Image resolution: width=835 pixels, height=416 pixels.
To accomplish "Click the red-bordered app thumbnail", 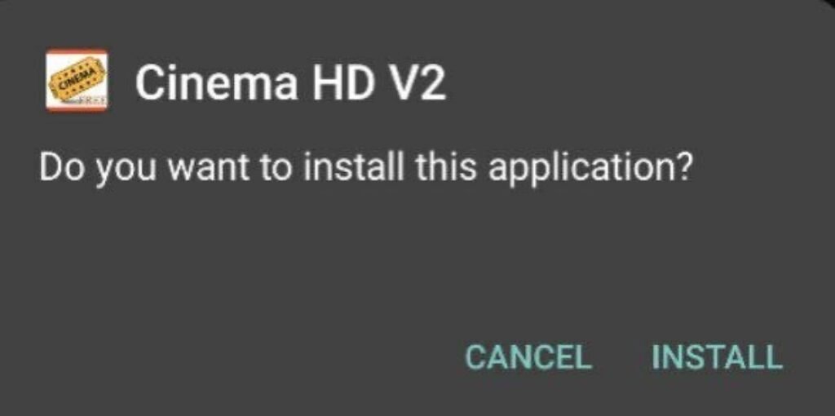I will pyautogui.click(x=77, y=81).
